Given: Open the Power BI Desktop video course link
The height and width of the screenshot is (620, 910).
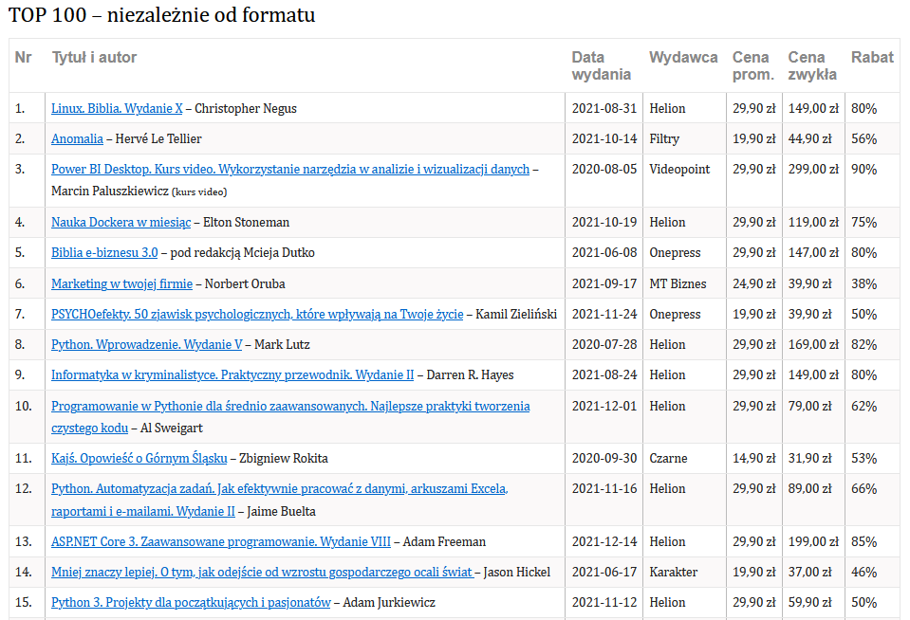Looking at the screenshot, I should click(290, 170).
